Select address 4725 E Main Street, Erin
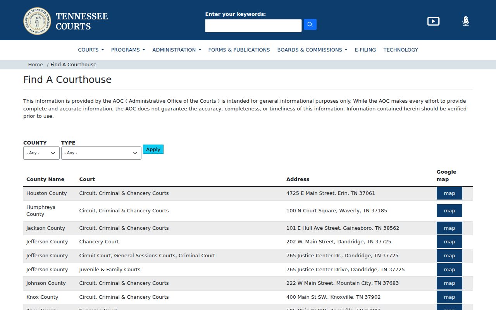The height and width of the screenshot is (310, 496). pyautogui.click(x=331, y=193)
